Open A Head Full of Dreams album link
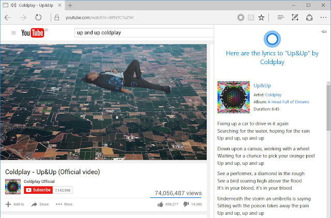The width and height of the screenshot is (331, 218). click(289, 102)
